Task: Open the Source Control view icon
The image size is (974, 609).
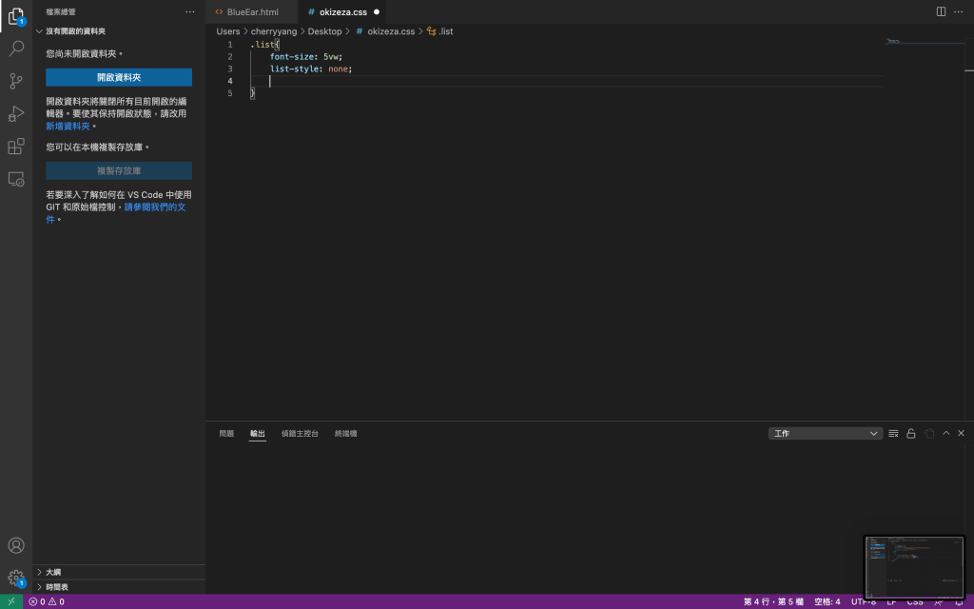Action: point(16,81)
